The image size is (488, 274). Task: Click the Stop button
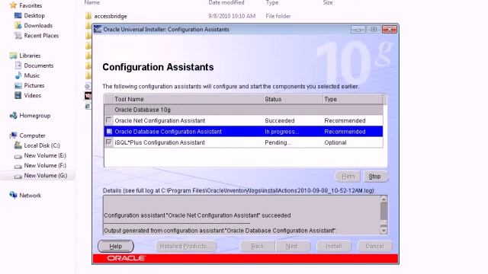(375, 177)
